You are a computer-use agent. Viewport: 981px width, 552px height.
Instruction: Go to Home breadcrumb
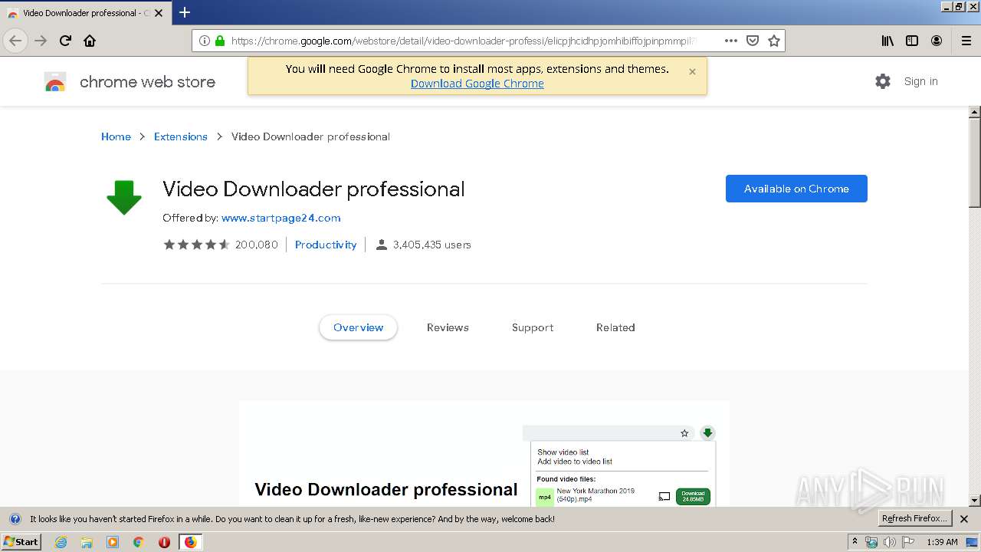pos(116,136)
